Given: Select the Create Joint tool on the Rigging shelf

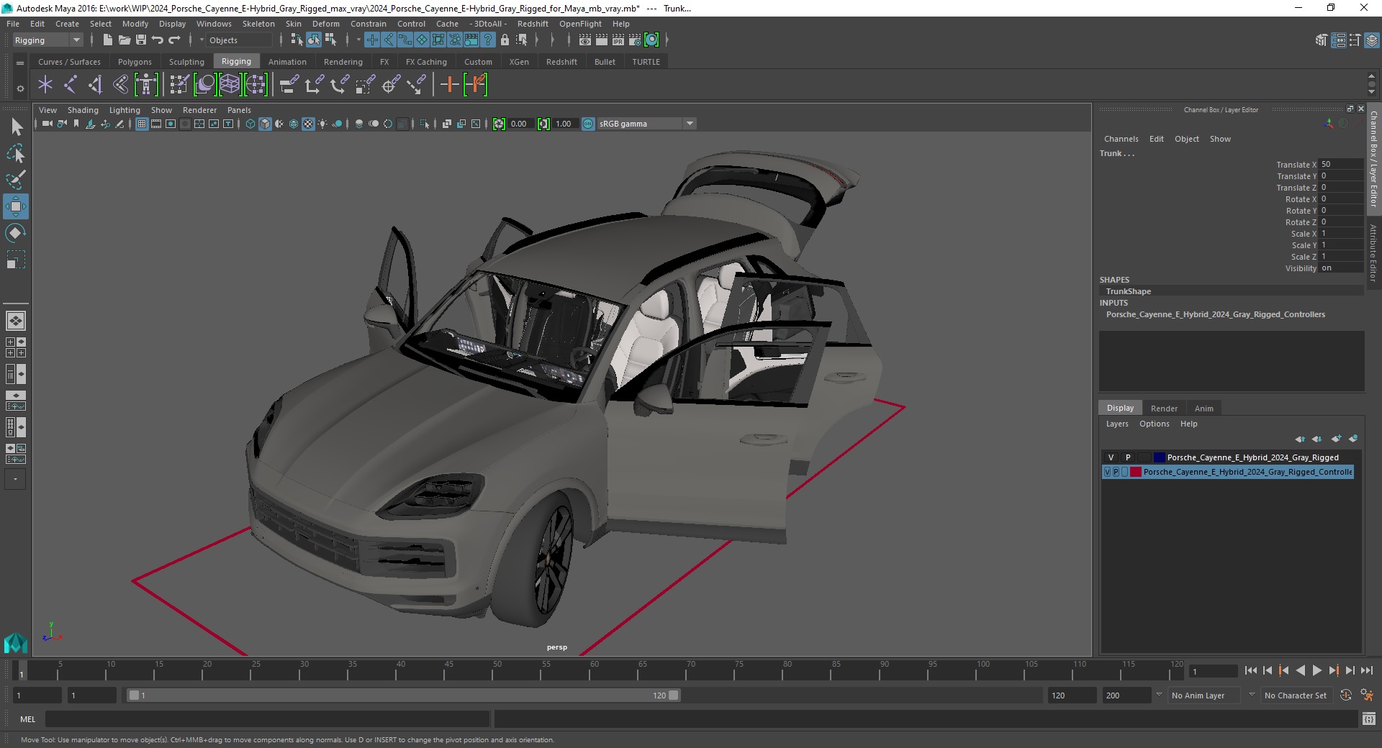Looking at the screenshot, I should (70, 85).
